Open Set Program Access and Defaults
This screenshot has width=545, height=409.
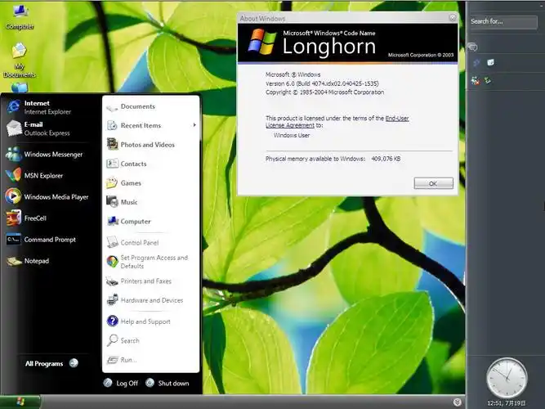coord(153,262)
